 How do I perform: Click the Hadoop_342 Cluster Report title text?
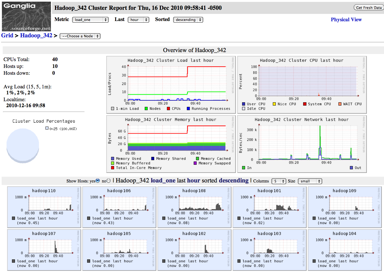[138, 8]
